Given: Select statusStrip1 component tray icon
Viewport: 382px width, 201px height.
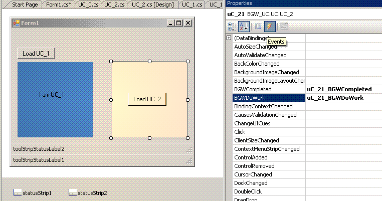Looking at the screenshot, I should click(x=18, y=192).
